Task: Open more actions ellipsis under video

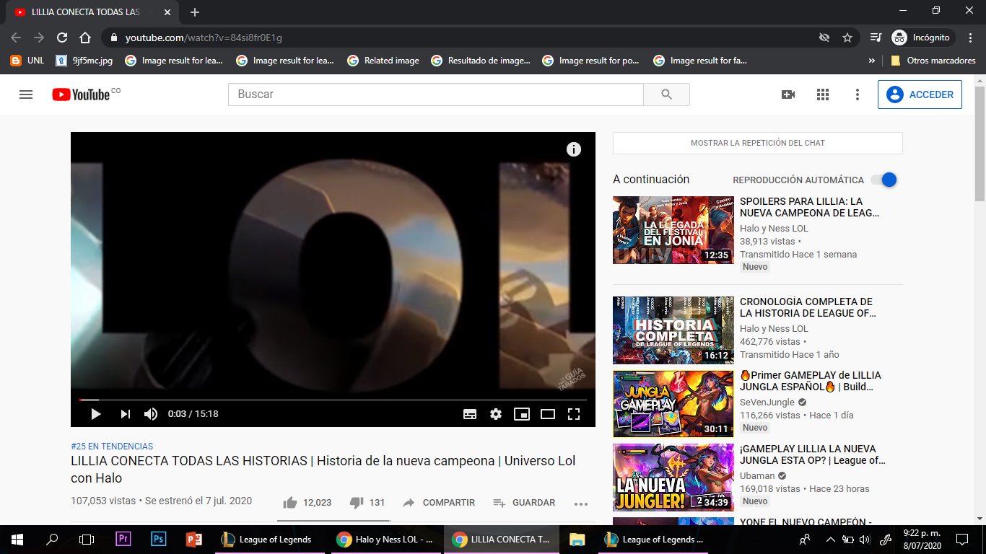Action: pos(581,504)
